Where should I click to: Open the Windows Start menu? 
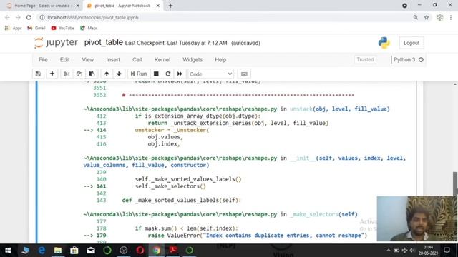(x=8, y=251)
